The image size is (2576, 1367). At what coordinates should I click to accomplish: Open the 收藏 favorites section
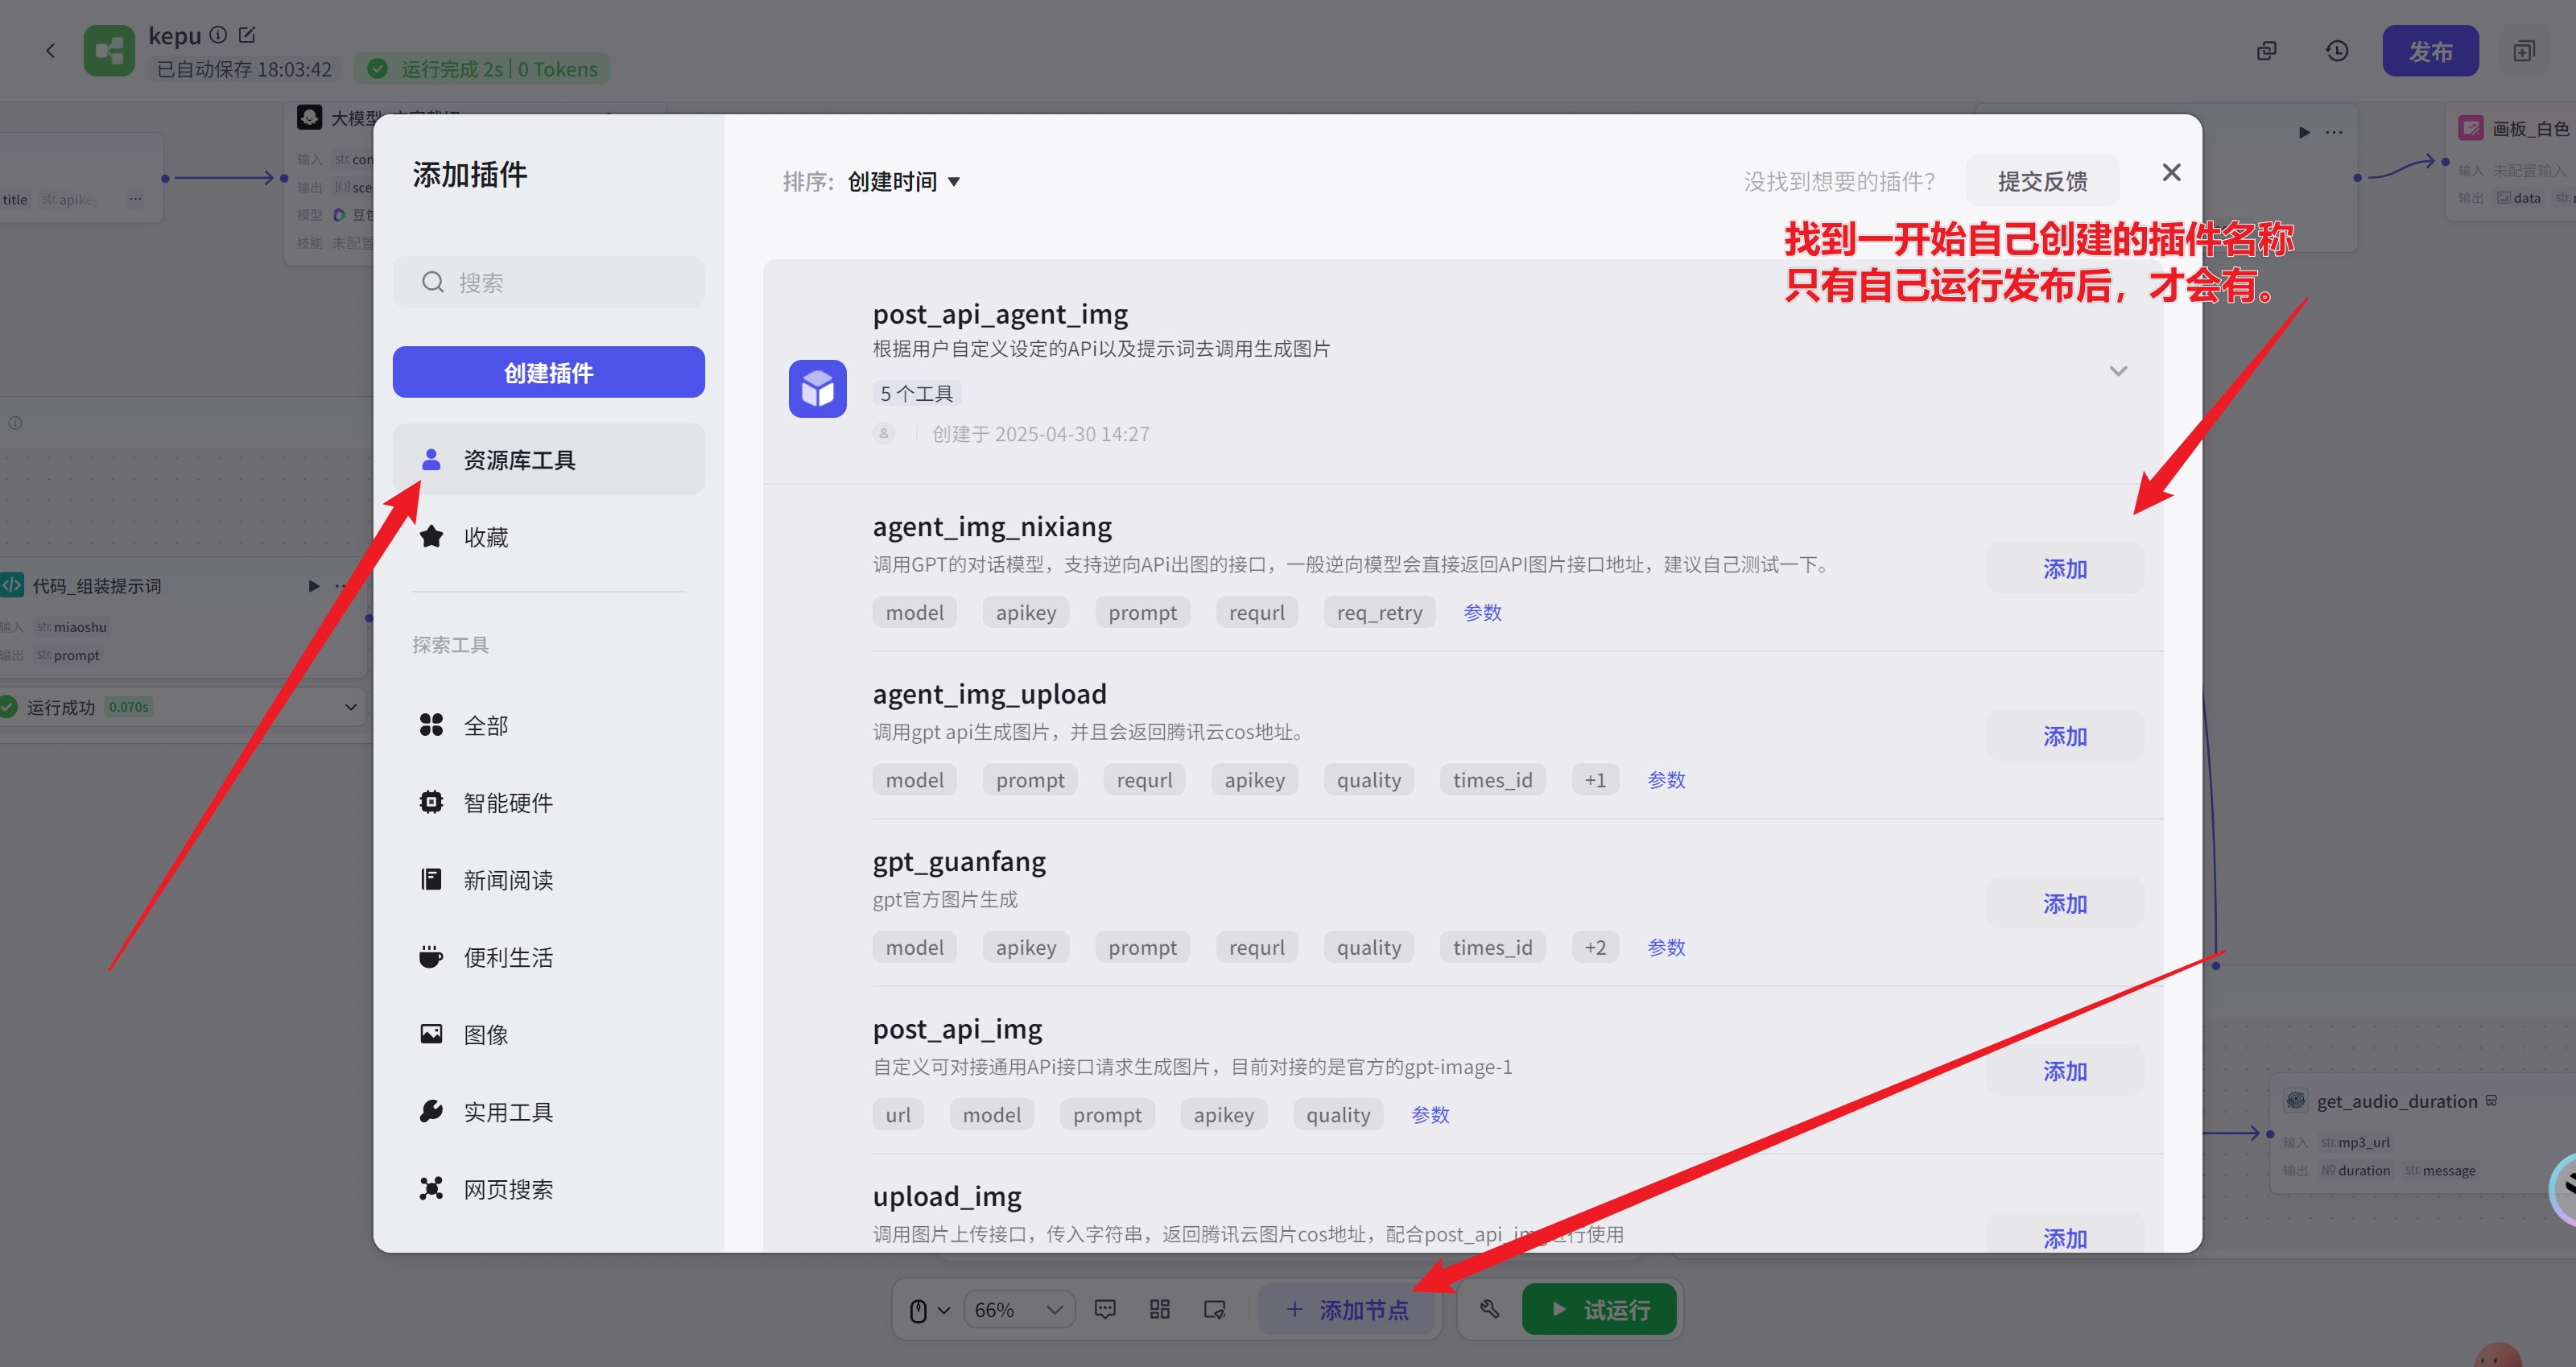[x=548, y=537]
